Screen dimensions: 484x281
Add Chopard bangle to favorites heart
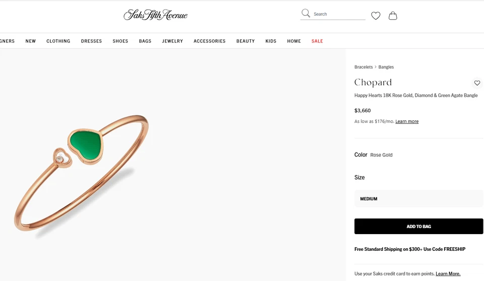[x=477, y=83]
